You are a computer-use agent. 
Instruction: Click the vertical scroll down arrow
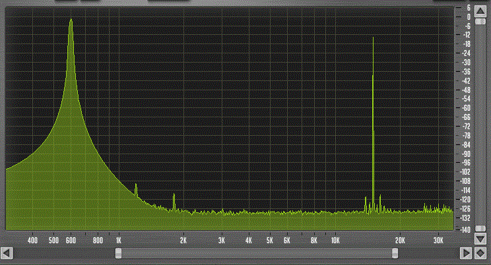point(480,239)
